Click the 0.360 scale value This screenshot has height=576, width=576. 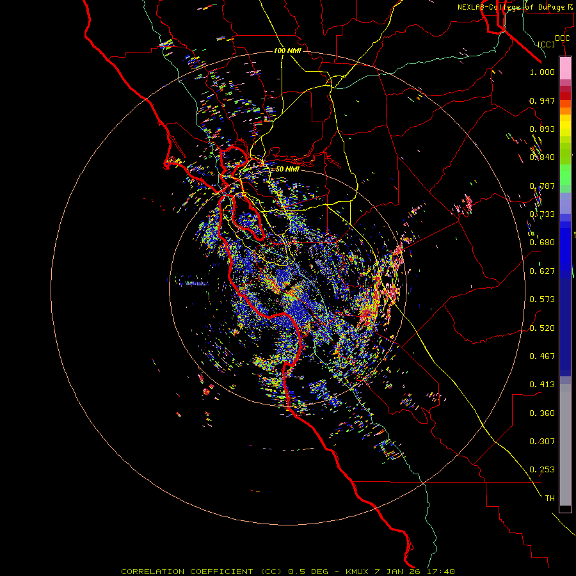[542, 413]
